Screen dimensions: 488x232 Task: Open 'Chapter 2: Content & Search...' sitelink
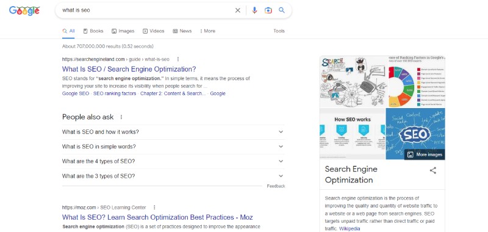coord(173,93)
